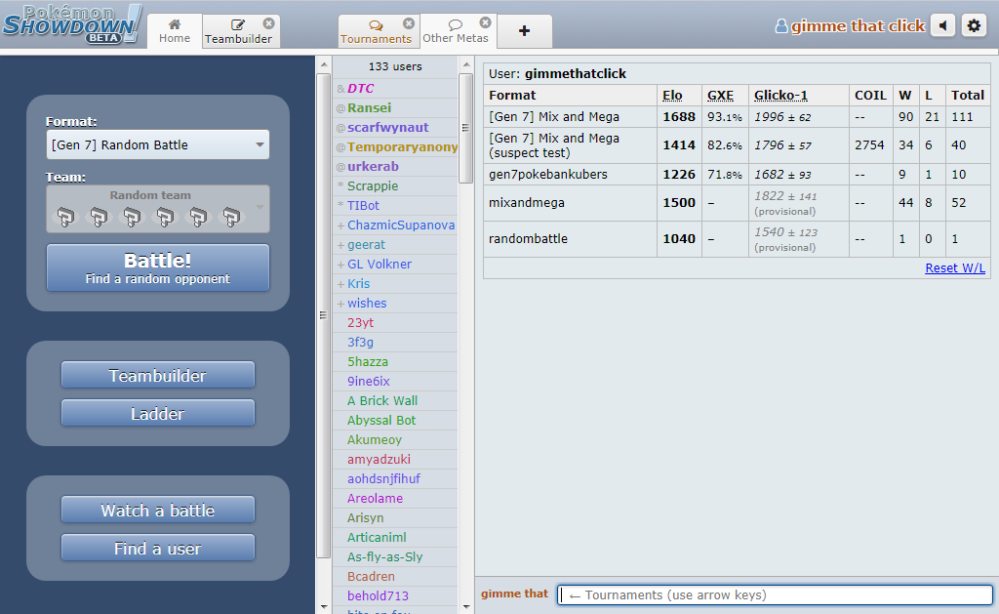Click the Pokémon Showdown logo

[72, 24]
